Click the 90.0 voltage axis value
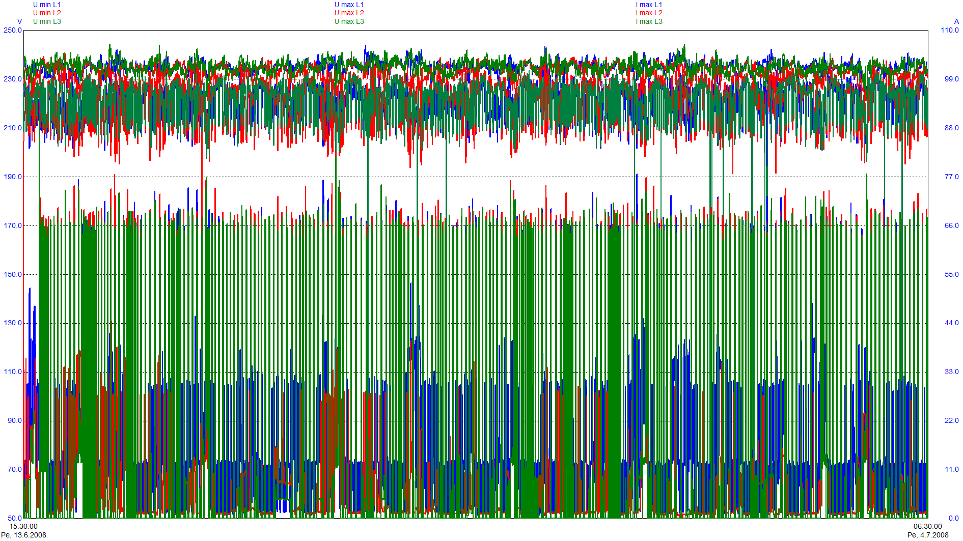 15,420
